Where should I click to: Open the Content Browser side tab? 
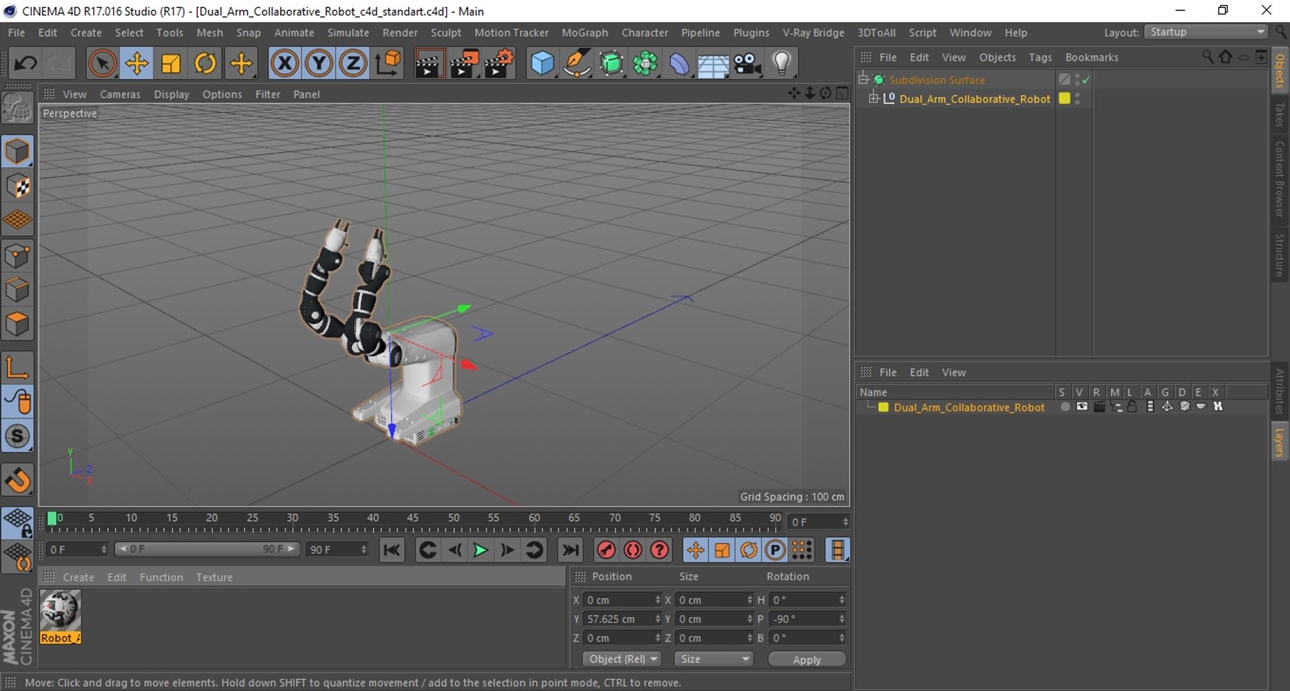1280,179
